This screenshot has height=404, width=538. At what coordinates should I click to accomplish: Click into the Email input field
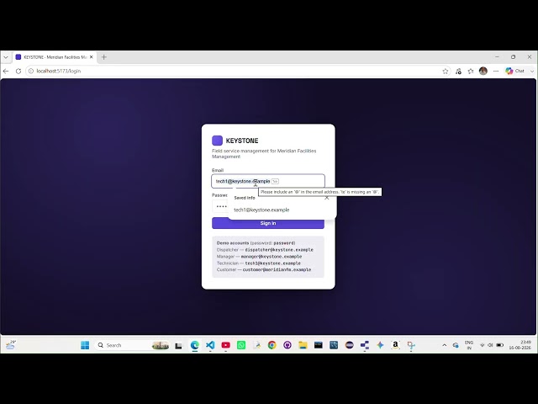[268, 182]
